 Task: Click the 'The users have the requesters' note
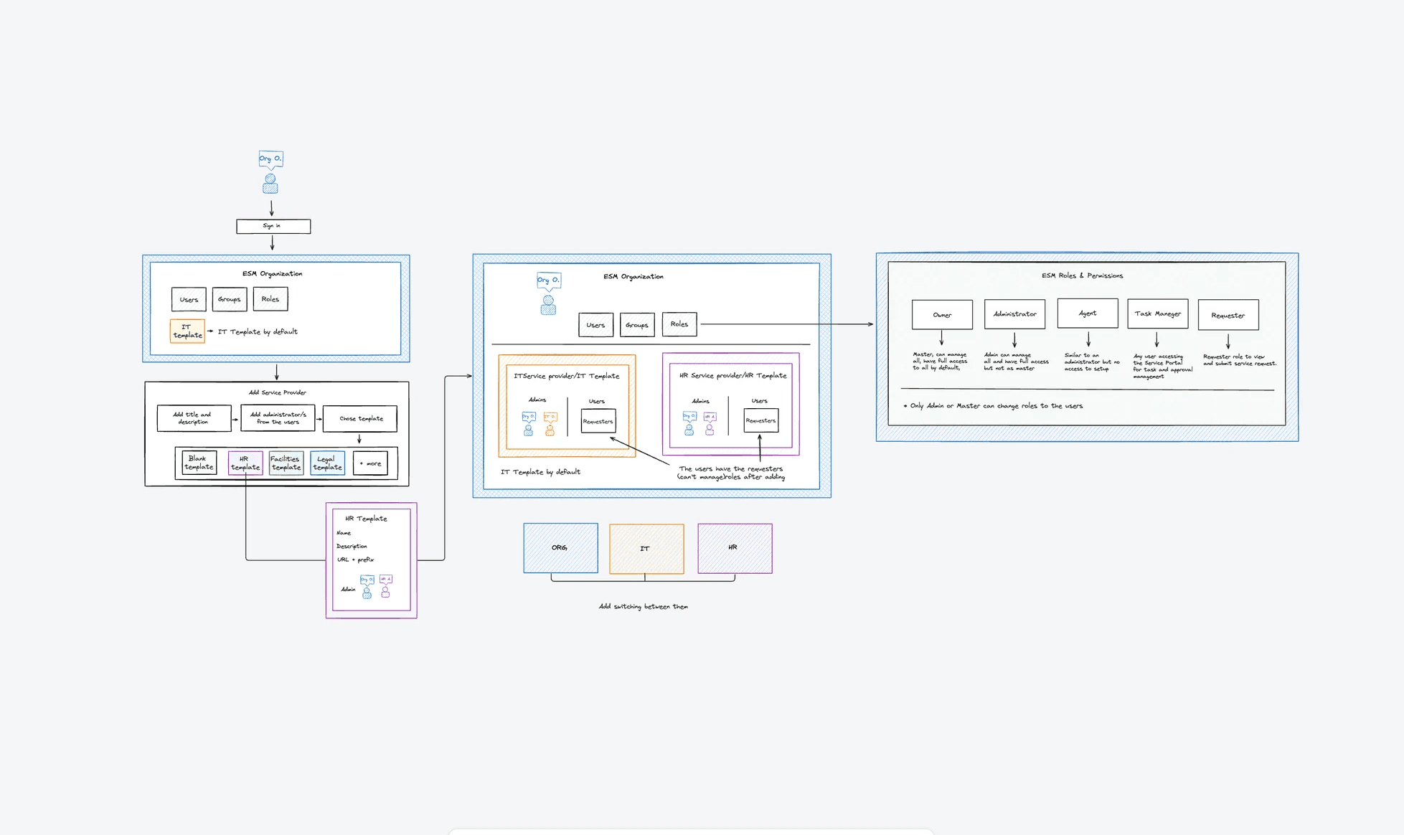coord(731,473)
